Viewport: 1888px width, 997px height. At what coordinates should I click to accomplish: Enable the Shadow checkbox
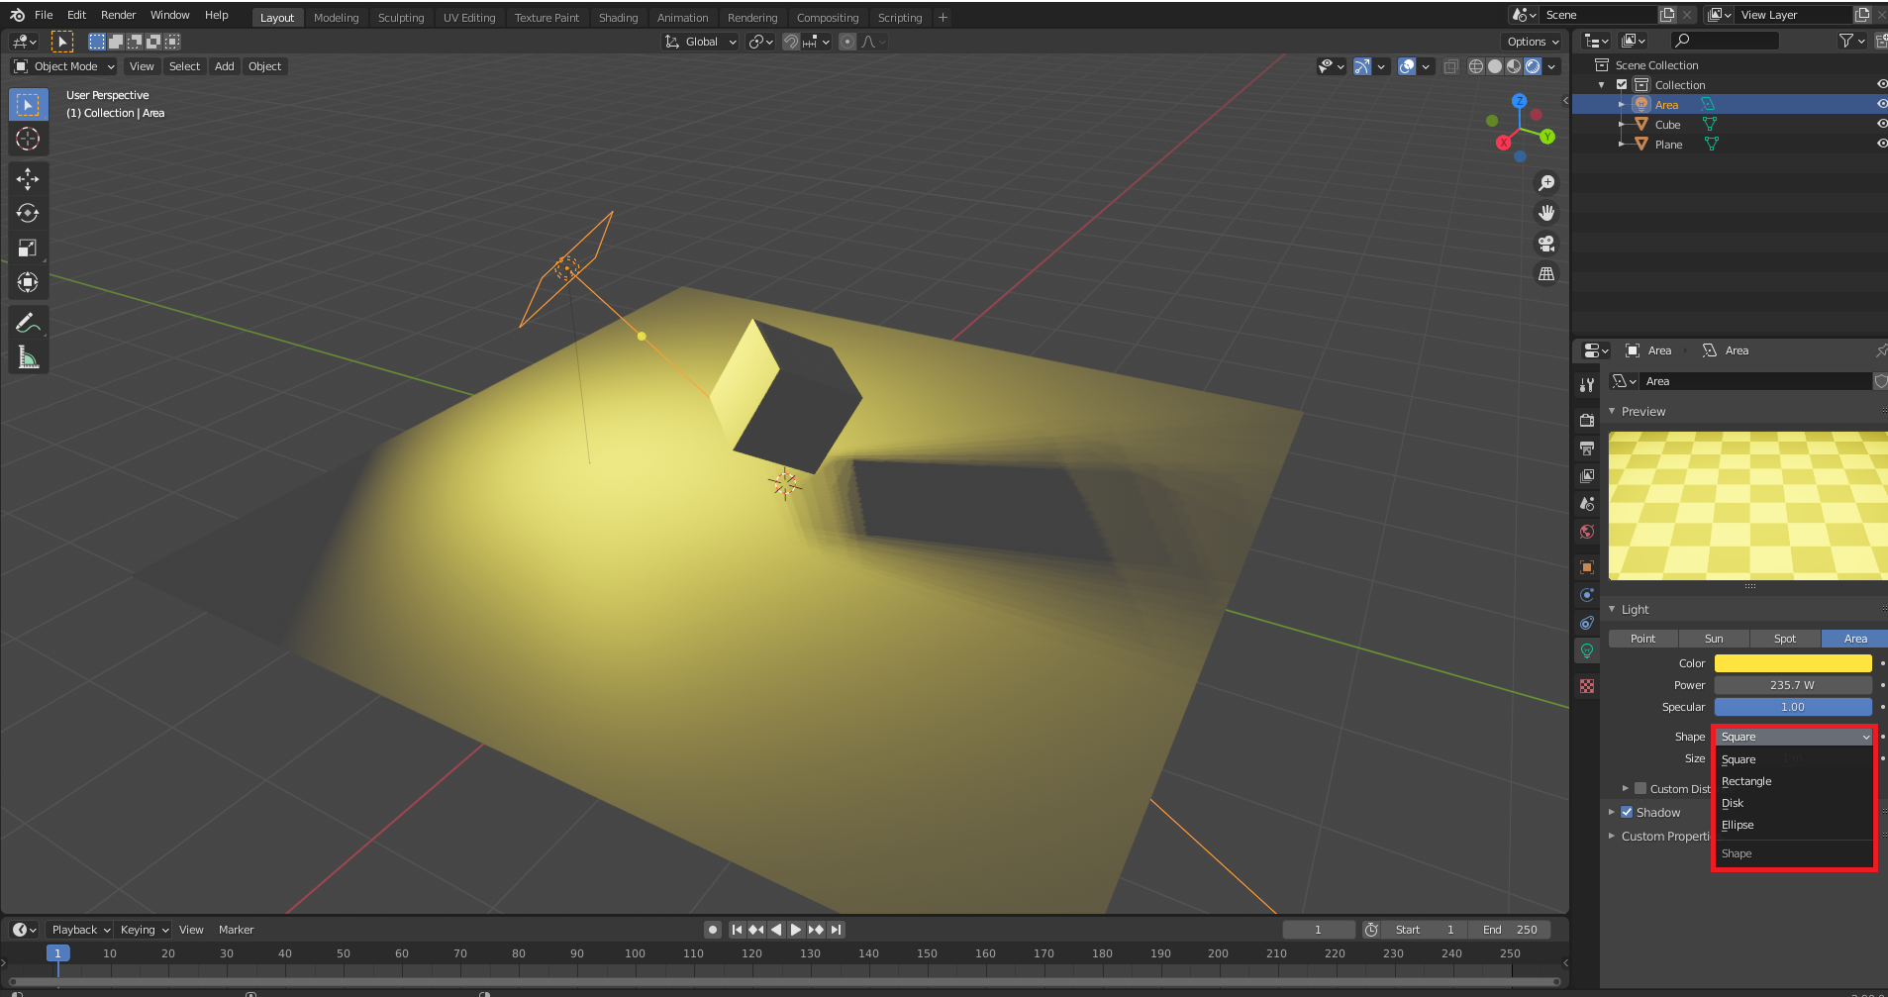click(x=1627, y=812)
